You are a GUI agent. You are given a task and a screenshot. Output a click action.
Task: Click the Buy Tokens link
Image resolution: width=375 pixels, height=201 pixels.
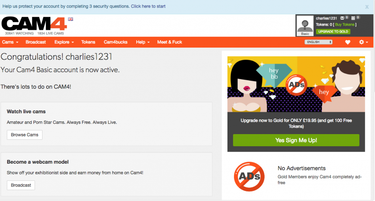pos(345,24)
